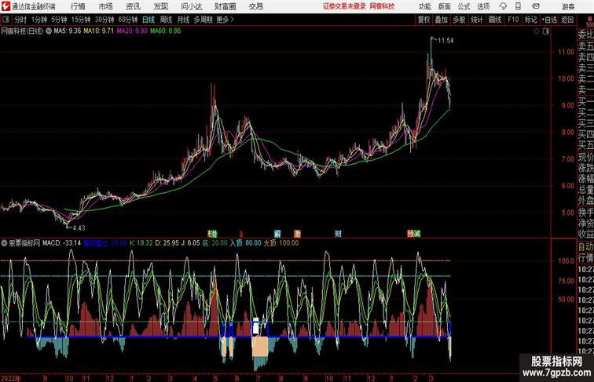Image resolution: width=594 pixels, height=382 pixels.
Task: Toggle the left panel icon beside 分时
Action: tap(5, 20)
